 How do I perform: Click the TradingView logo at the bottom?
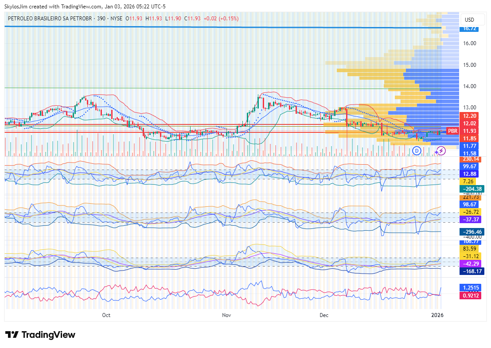(x=40, y=335)
